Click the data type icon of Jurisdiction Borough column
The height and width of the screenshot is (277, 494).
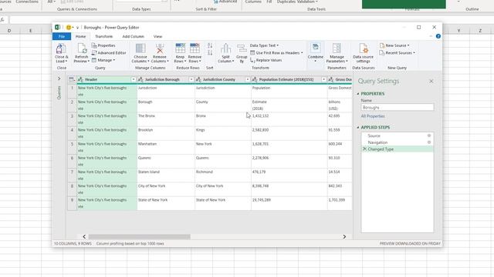[x=140, y=79]
